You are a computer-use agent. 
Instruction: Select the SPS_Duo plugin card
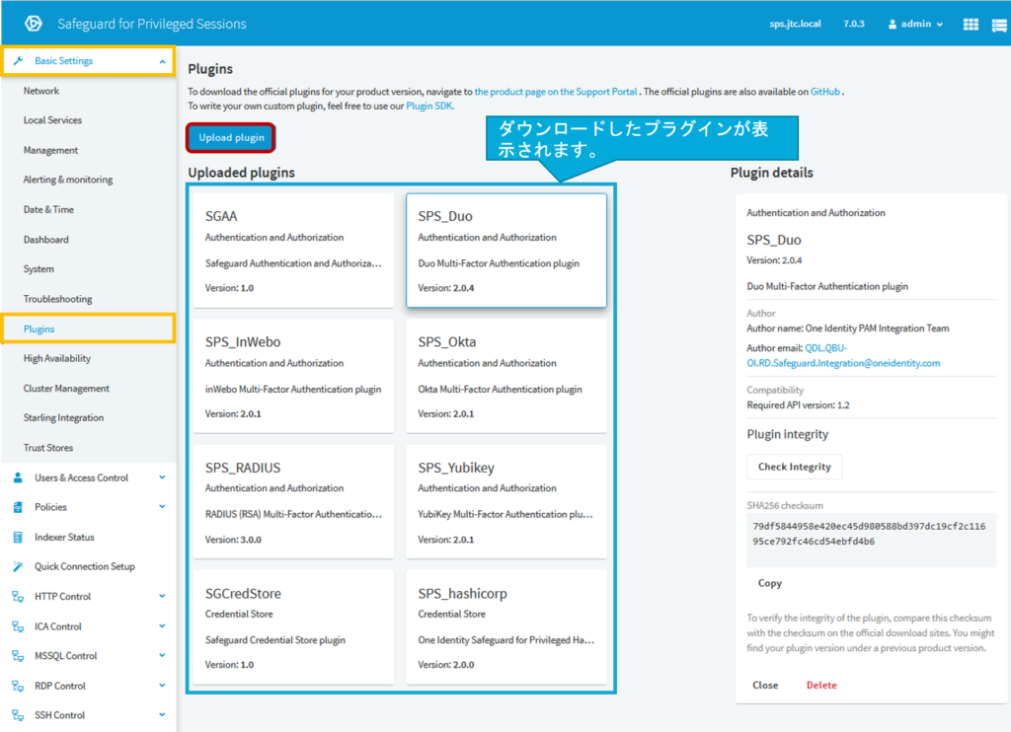(506, 251)
